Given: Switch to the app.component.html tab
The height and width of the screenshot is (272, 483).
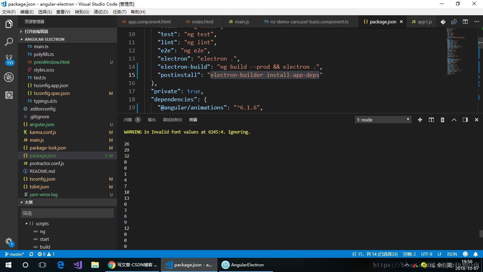Looking at the screenshot, I should click(149, 22).
